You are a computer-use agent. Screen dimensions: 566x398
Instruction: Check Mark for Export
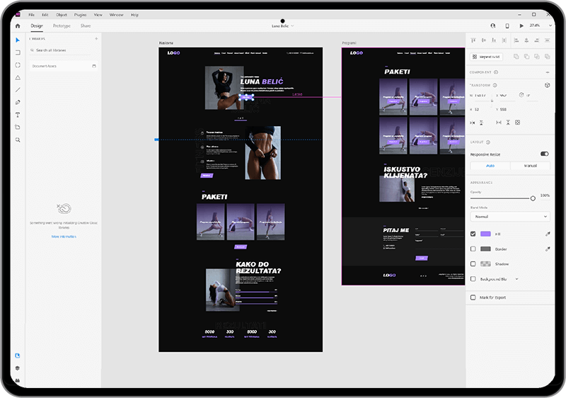pos(473,297)
